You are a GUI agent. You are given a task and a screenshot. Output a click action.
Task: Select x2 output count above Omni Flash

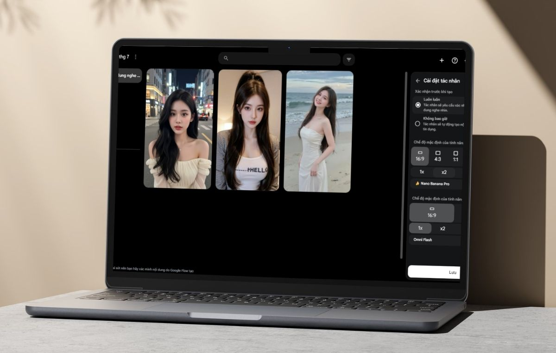(442, 228)
